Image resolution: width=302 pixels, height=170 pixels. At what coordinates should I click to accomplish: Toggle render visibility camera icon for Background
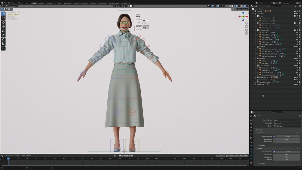click(x=299, y=84)
